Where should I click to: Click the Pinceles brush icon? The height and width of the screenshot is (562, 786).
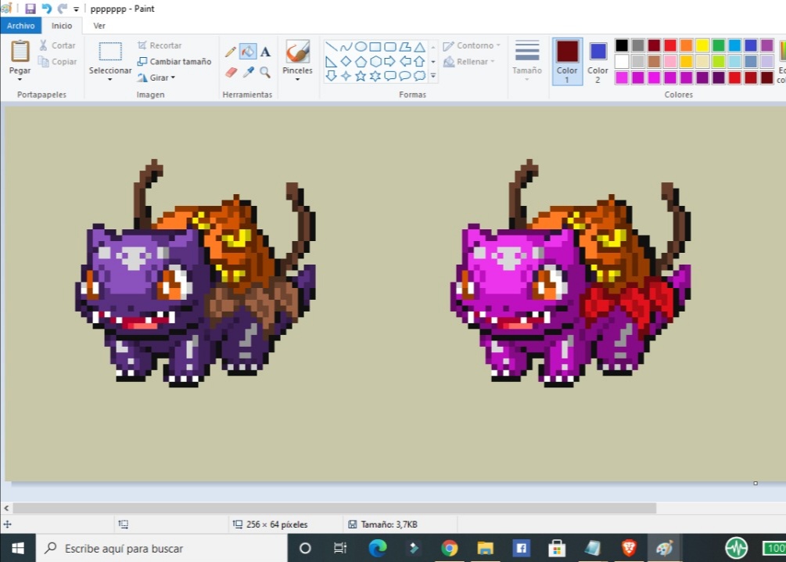click(297, 52)
